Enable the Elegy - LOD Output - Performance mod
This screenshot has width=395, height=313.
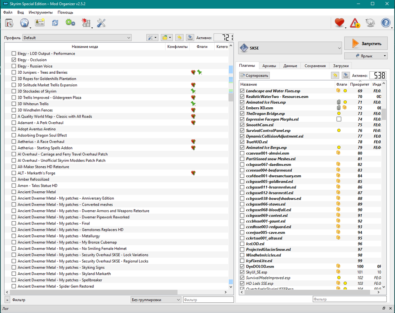[14, 53]
